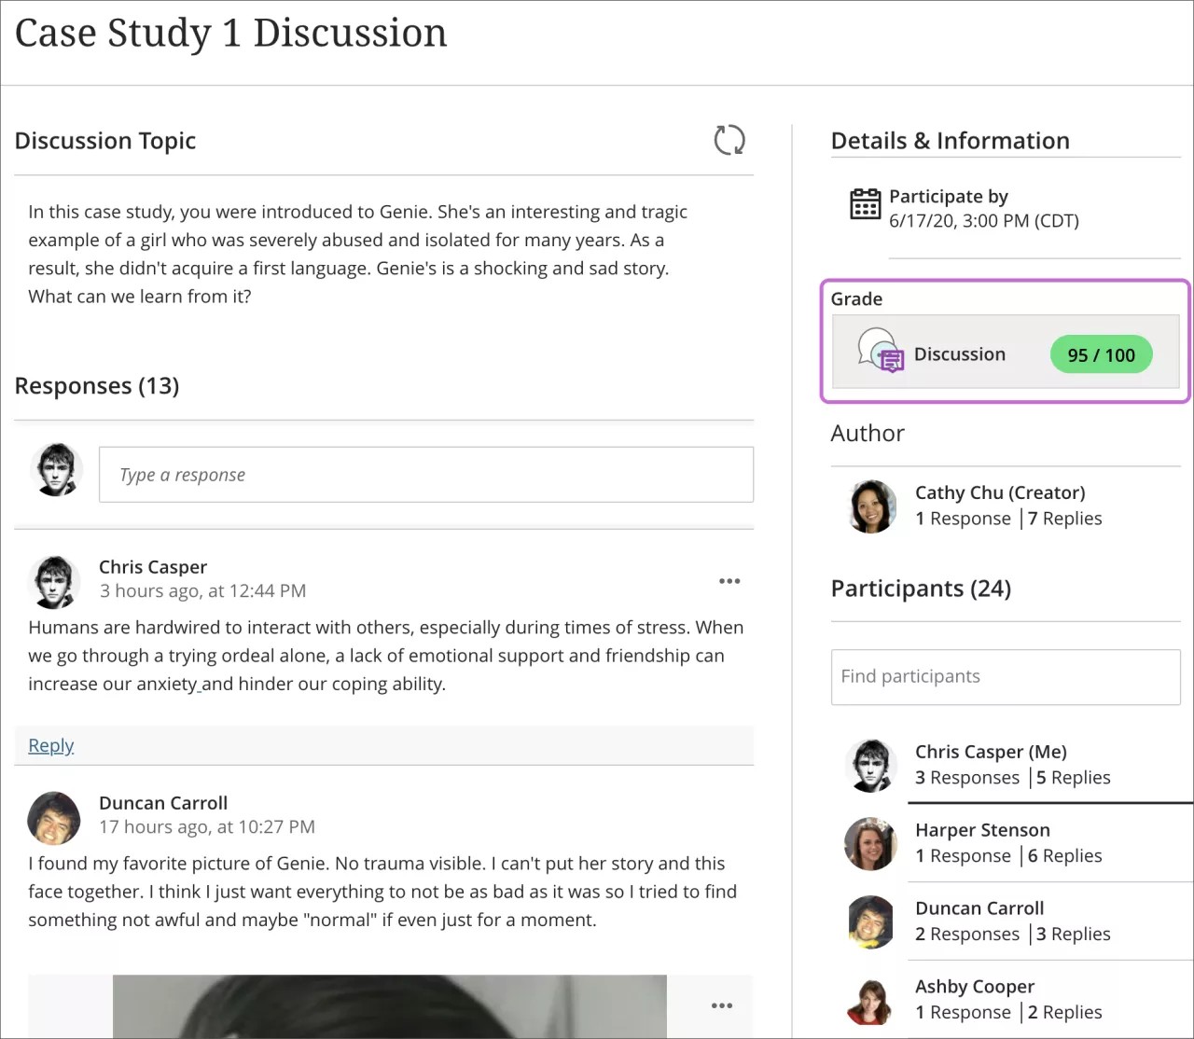Screen dimensions: 1194x1039
Task: Open the options menu on the Genie image post
Action: coord(721,1005)
